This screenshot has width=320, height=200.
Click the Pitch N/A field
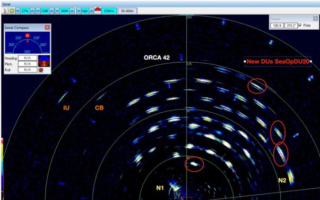tap(27, 64)
